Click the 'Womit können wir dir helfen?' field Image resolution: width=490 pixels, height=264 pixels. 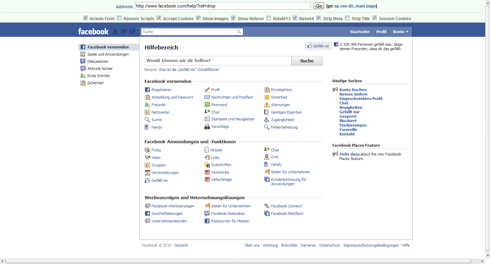coord(218,61)
